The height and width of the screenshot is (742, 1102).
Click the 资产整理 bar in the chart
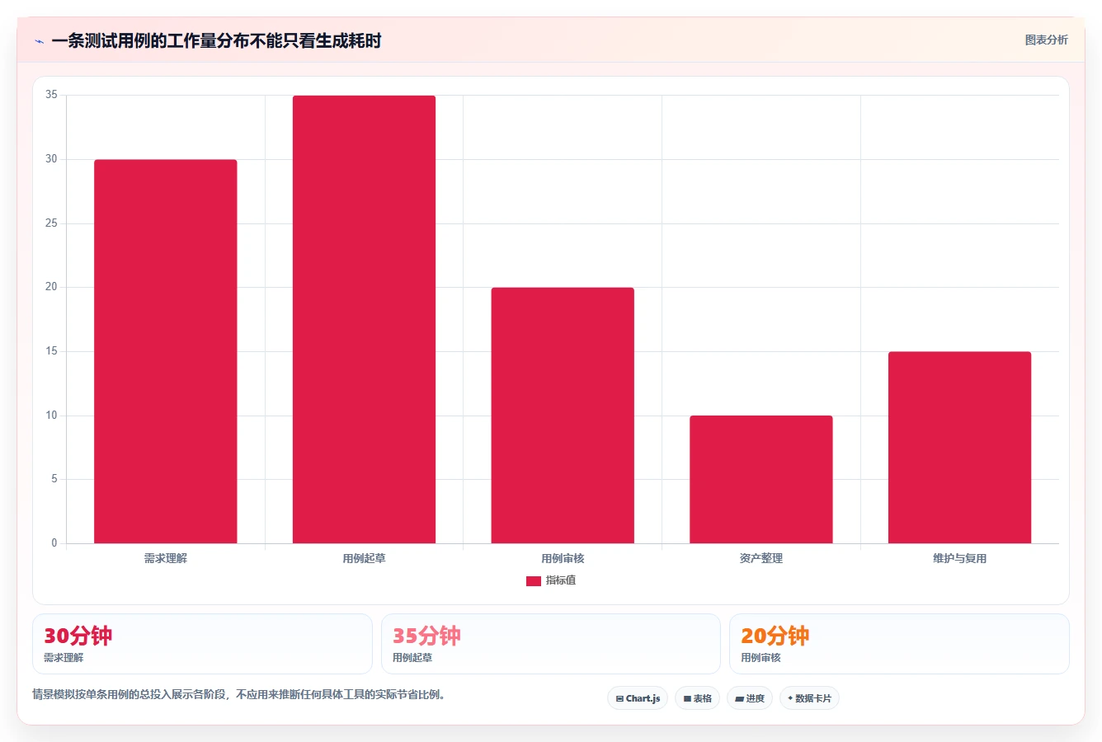pos(761,479)
